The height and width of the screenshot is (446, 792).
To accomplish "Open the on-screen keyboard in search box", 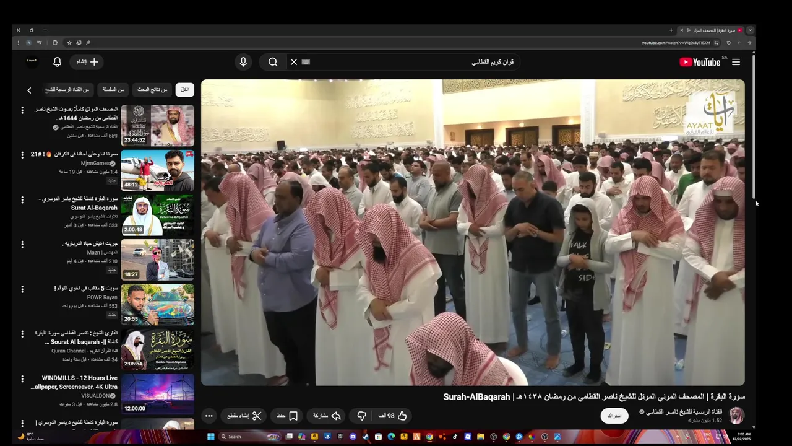I will pyautogui.click(x=306, y=62).
